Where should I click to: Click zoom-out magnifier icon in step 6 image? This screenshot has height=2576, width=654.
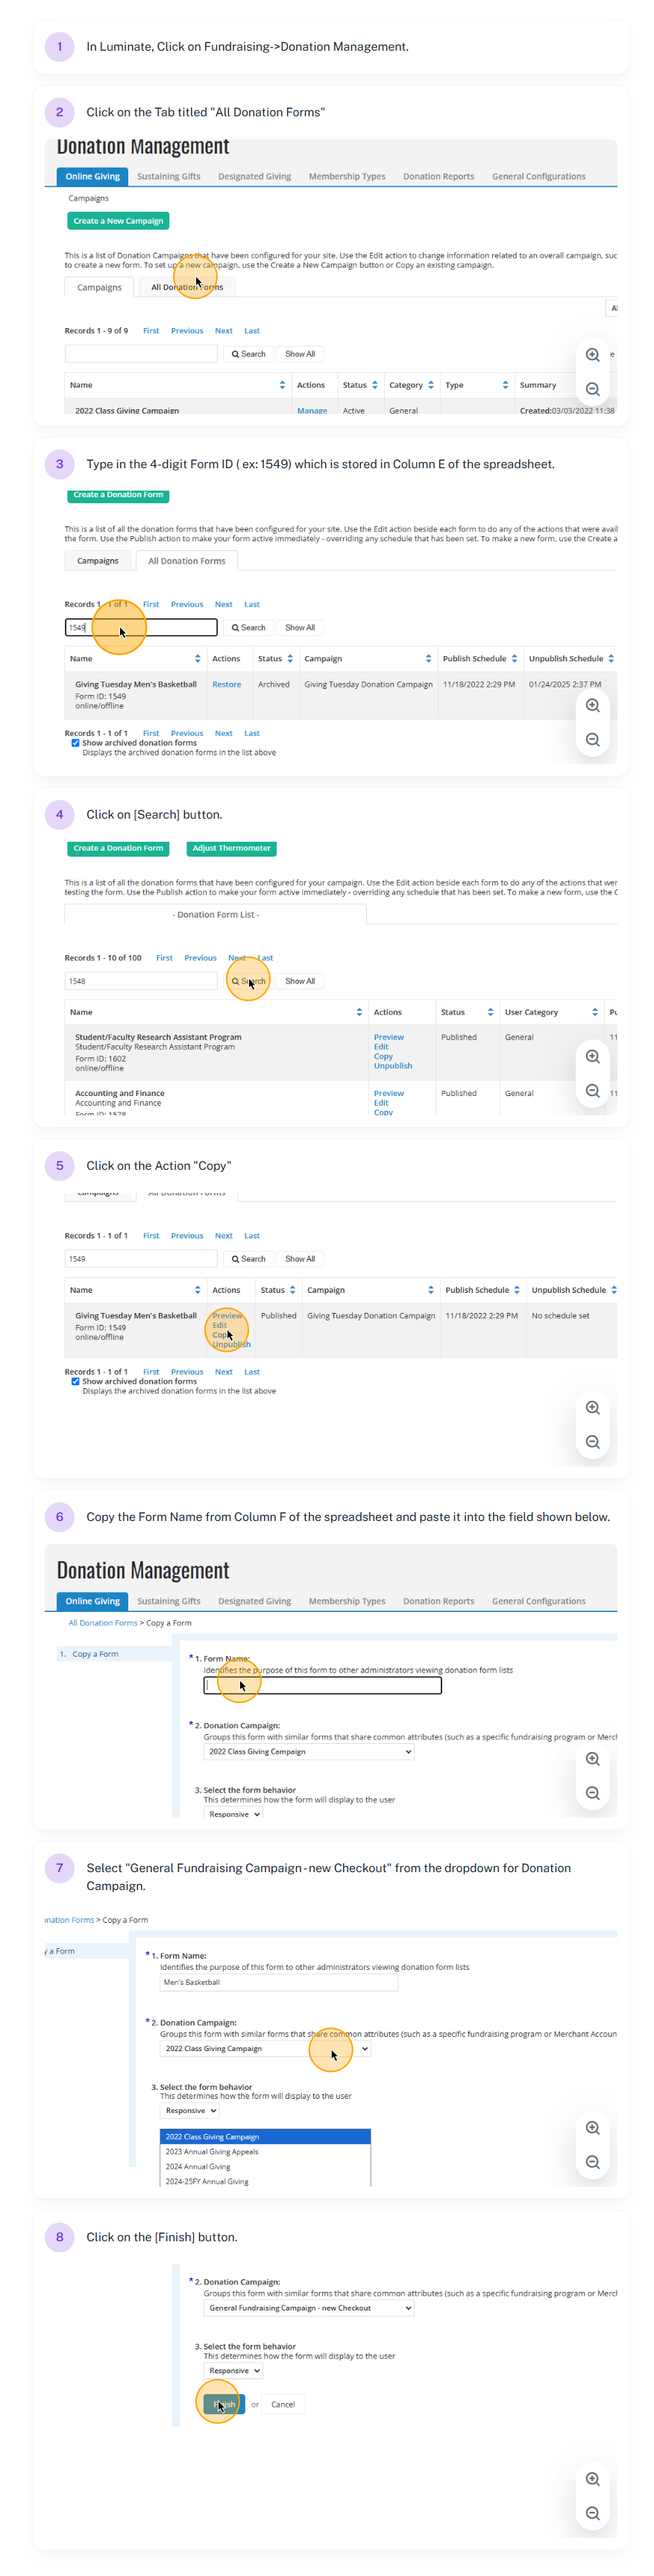coord(592,1793)
